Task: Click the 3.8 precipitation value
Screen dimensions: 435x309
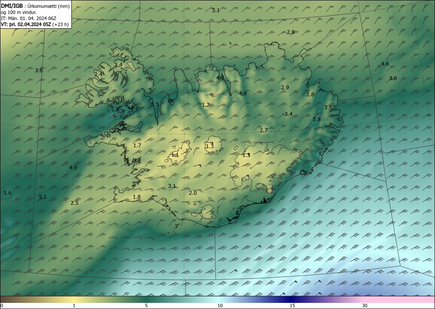Action: [393, 78]
